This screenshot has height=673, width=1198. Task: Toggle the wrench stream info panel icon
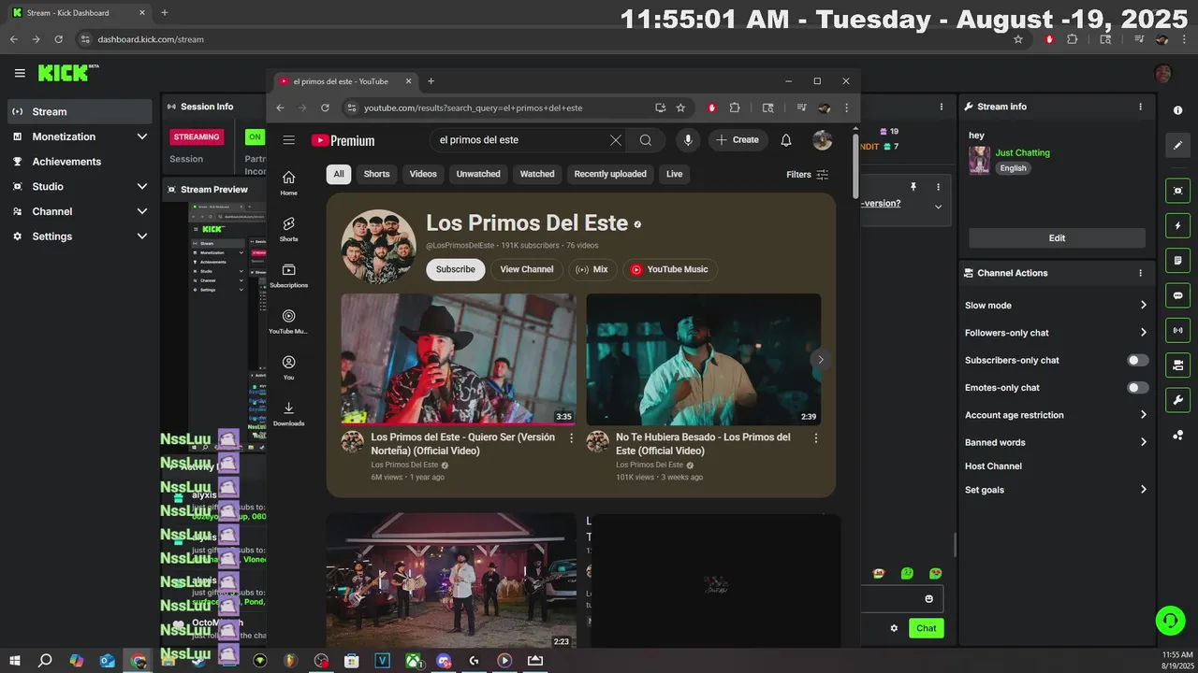point(1177,400)
